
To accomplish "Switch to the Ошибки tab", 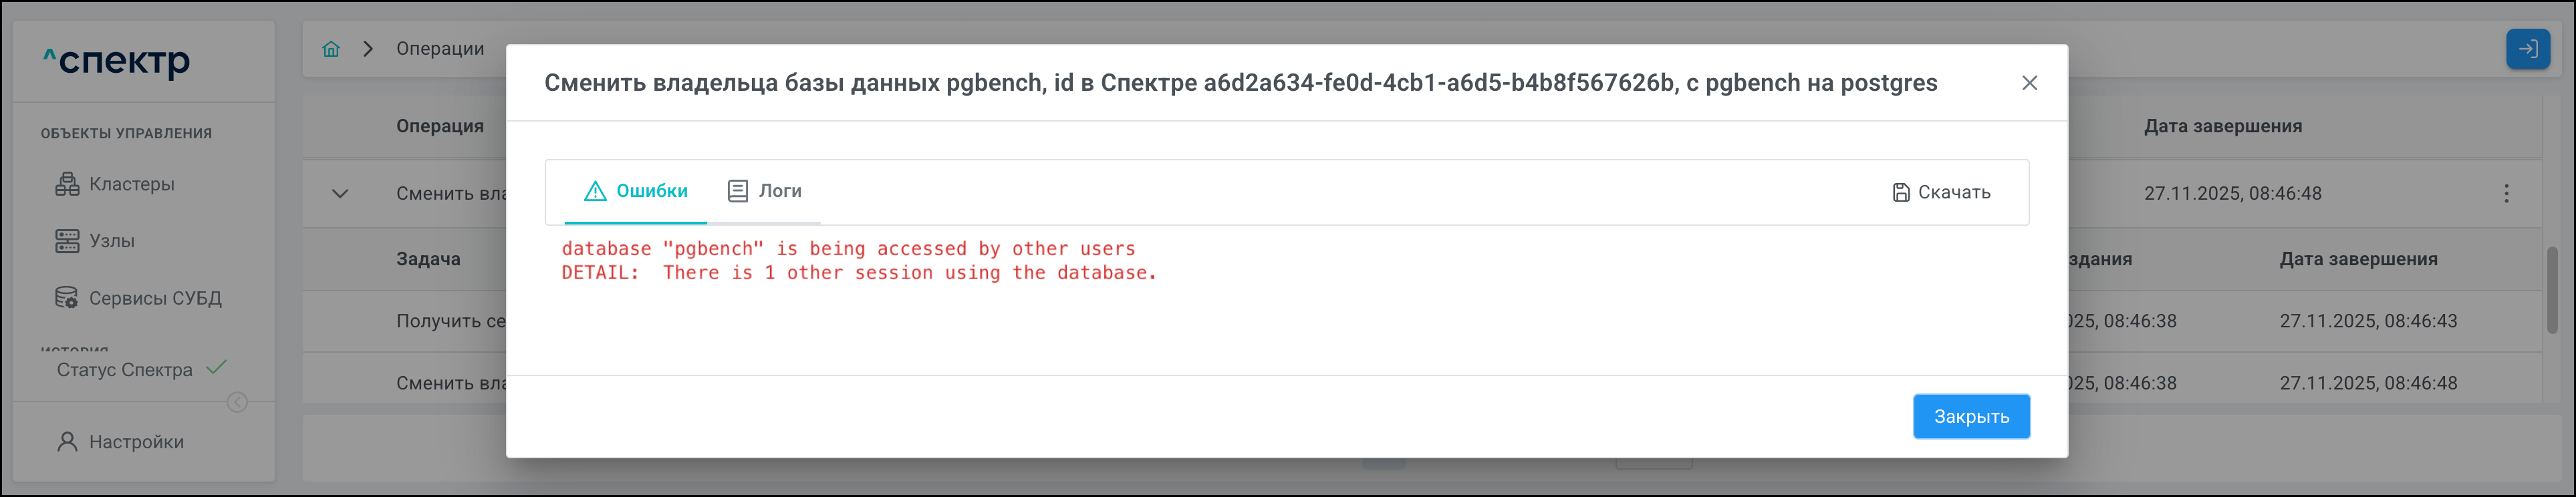I will 636,191.
